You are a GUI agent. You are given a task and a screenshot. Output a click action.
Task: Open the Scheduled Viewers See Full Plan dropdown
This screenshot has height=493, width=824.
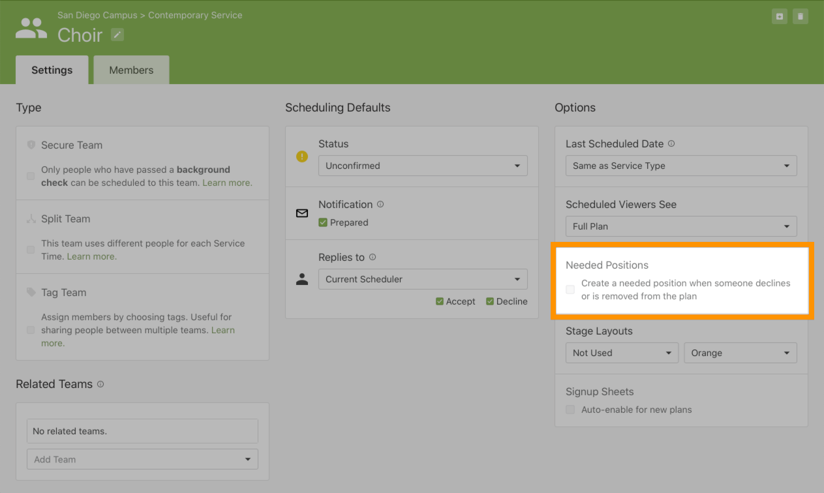[x=680, y=226]
